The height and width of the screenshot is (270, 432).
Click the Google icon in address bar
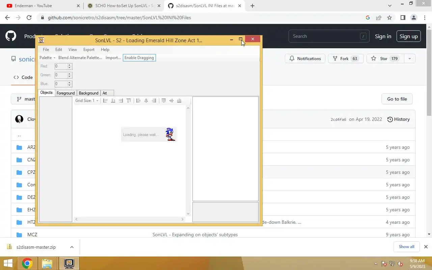[368, 18]
